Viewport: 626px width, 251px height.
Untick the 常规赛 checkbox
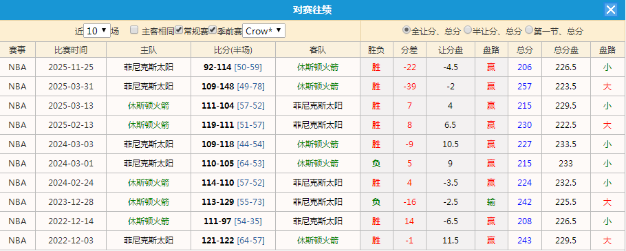click(x=180, y=30)
